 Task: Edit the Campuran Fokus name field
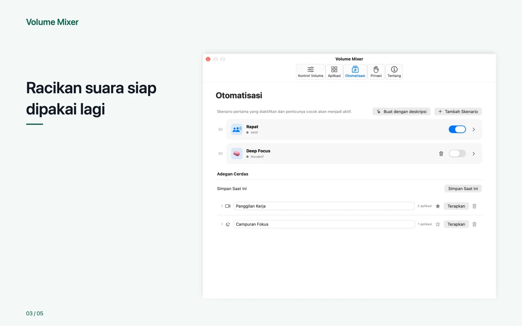[324, 224]
